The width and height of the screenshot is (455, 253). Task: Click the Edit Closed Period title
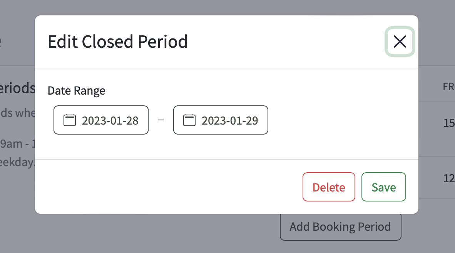point(117,42)
